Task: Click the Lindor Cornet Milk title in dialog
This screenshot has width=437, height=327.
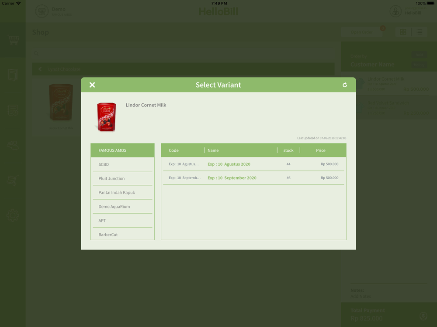Action: point(146,105)
